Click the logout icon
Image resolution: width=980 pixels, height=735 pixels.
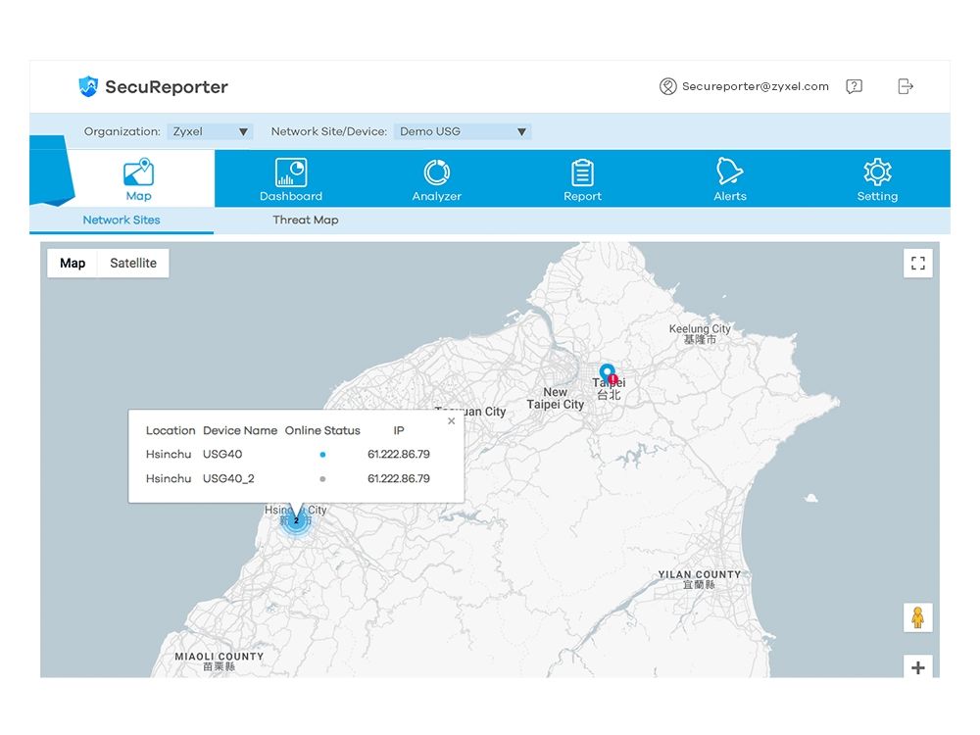point(906,86)
